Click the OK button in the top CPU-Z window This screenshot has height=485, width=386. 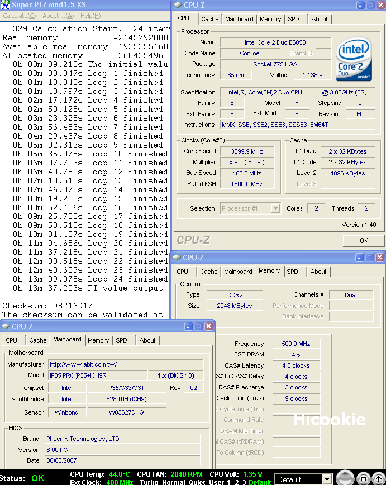tap(364, 241)
